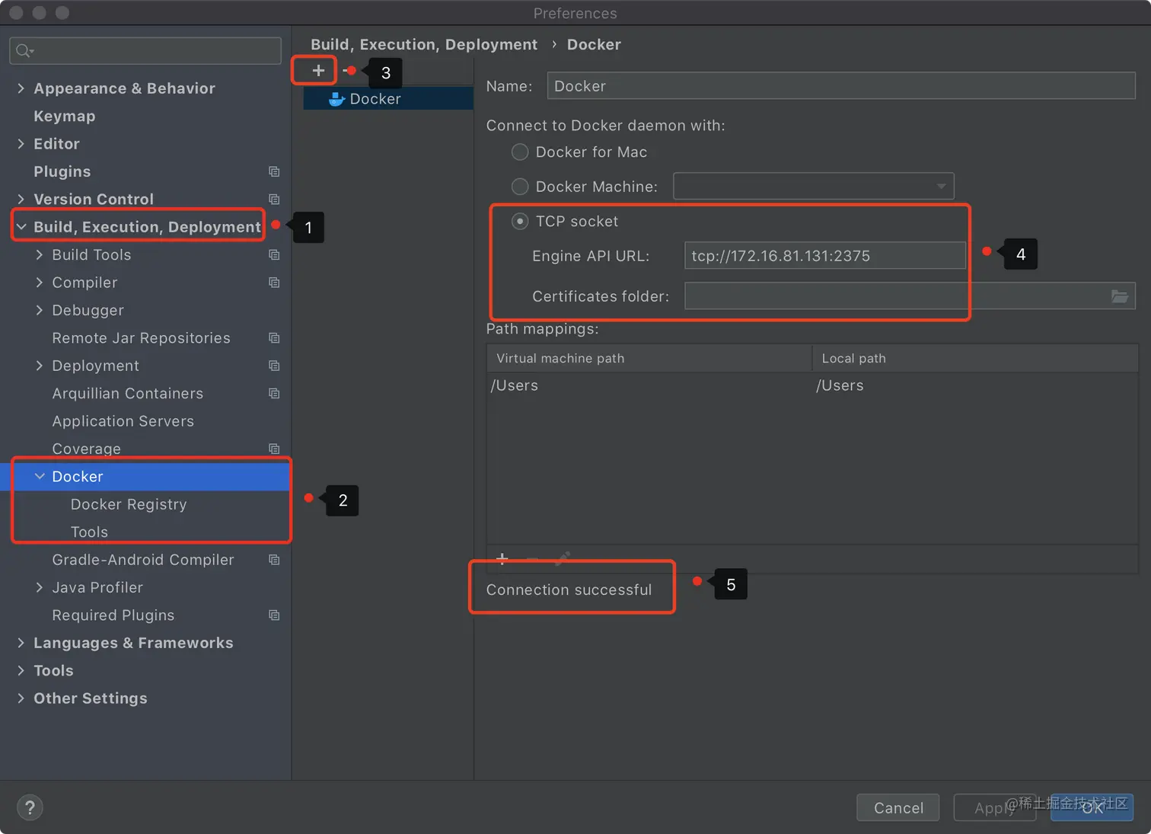
Task: Click the project-level icon beside Version Control
Action: click(274, 200)
